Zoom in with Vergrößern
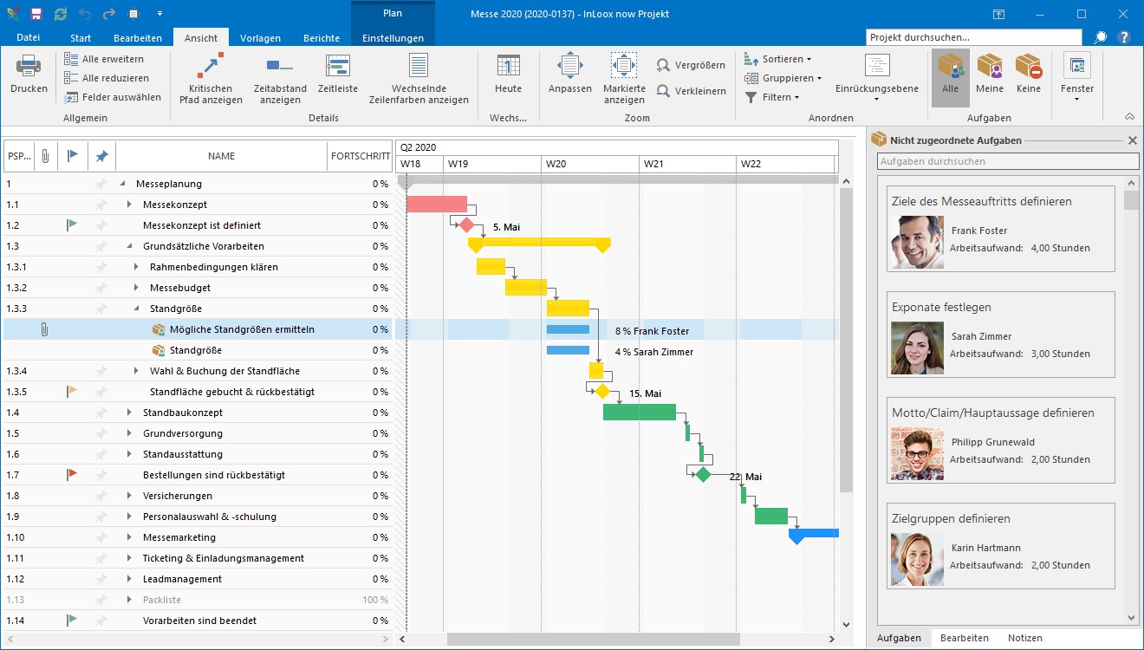This screenshot has height=650, width=1144. 691,65
